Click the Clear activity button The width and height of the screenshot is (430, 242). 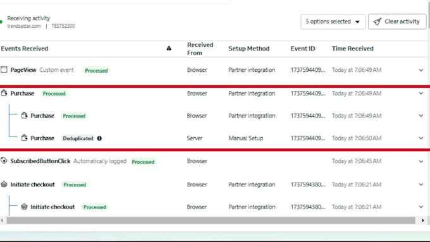point(397,21)
